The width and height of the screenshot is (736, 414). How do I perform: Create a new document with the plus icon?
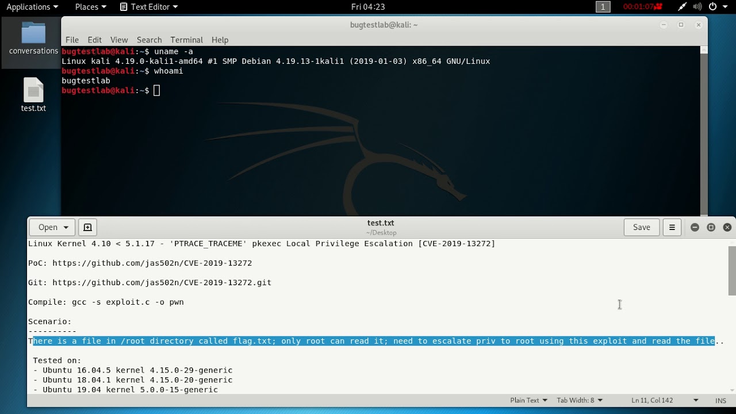[x=87, y=227]
